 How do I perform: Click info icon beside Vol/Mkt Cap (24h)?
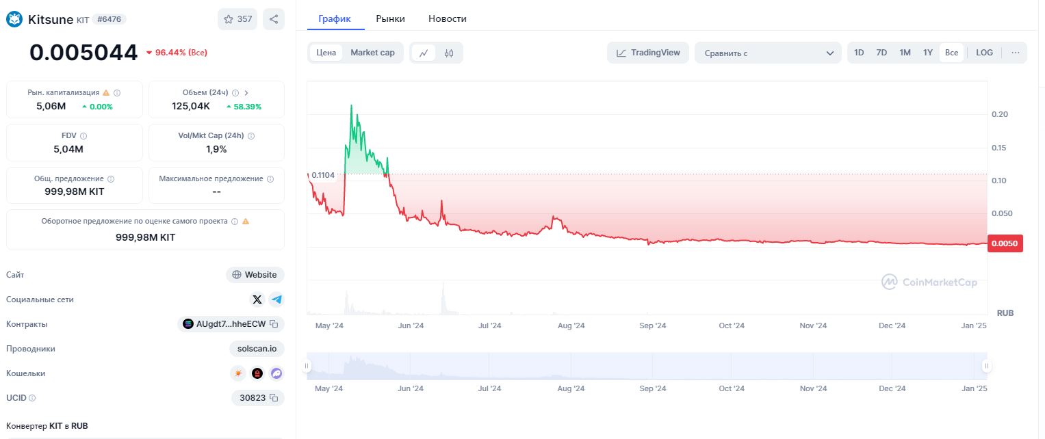coord(251,135)
